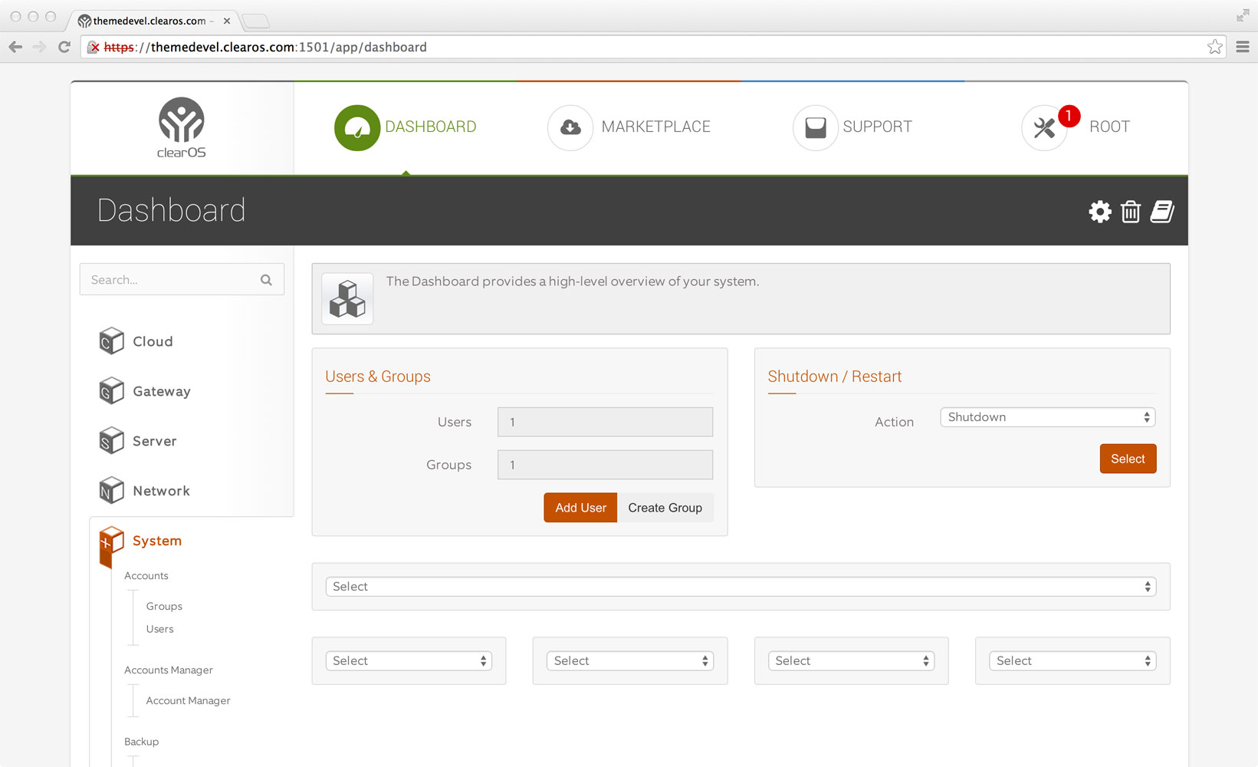Click the orange Select button
The height and width of the screenshot is (767, 1258).
1128,459
